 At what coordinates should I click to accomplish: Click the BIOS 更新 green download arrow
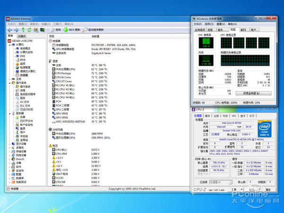click(x=66, y=30)
